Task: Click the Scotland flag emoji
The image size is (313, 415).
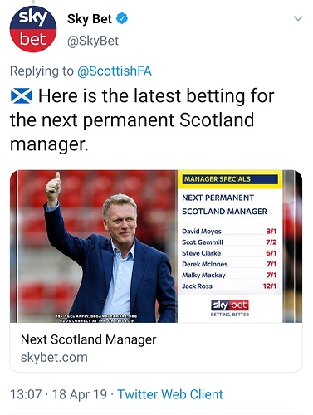Action: coord(22,95)
